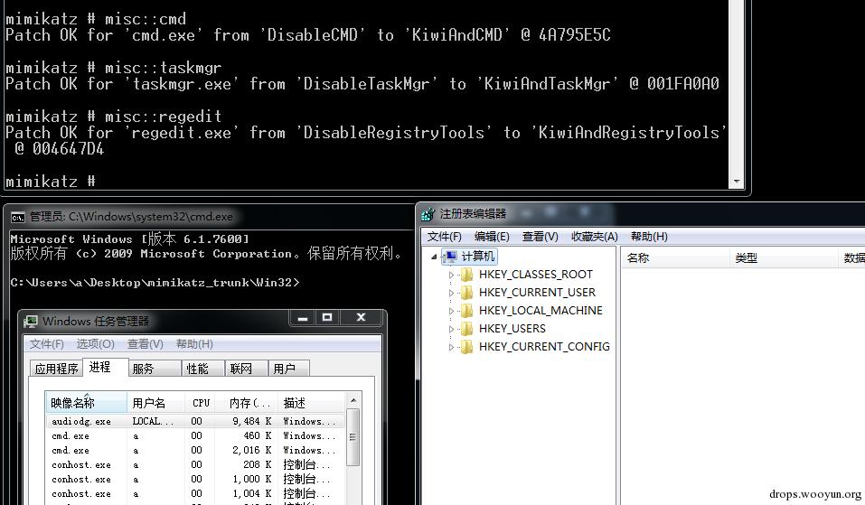
Task: Collapse the 计算机 root tree node
Action: pos(434,257)
